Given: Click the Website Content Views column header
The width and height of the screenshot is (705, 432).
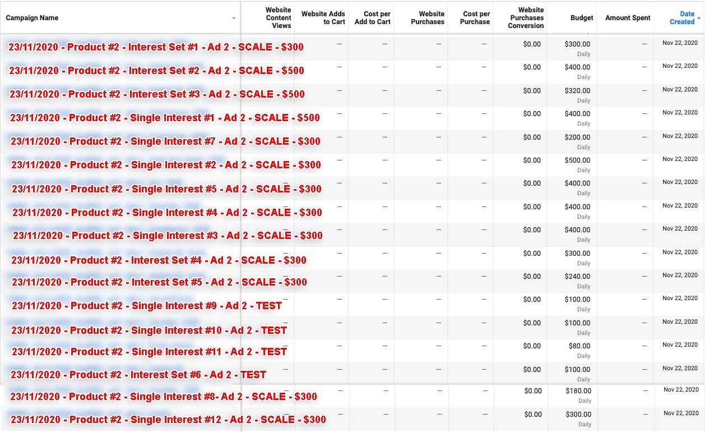Looking at the screenshot, I should coord(278,18).
